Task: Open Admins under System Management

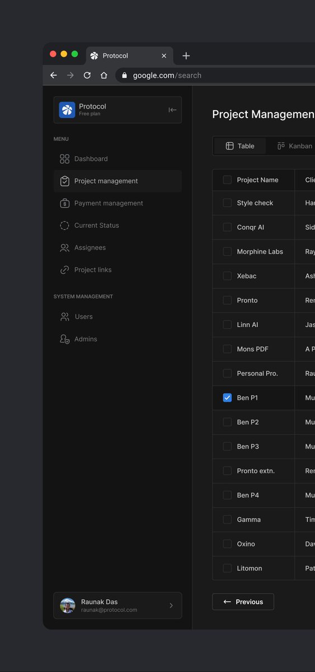Action: point(117,339)
